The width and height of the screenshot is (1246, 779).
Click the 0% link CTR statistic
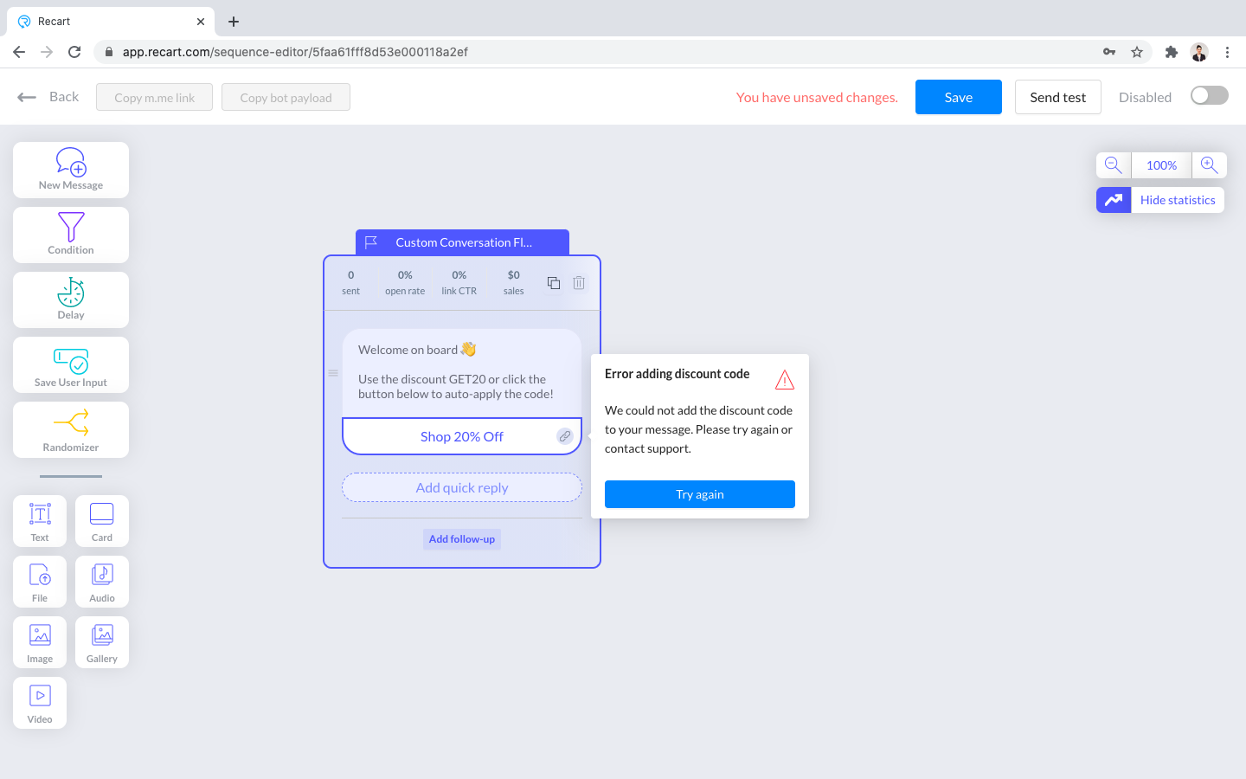coord(459,283)
